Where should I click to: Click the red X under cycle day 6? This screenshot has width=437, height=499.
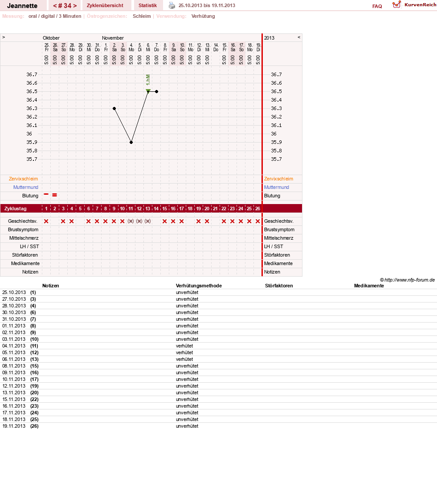tap(89, 221)
